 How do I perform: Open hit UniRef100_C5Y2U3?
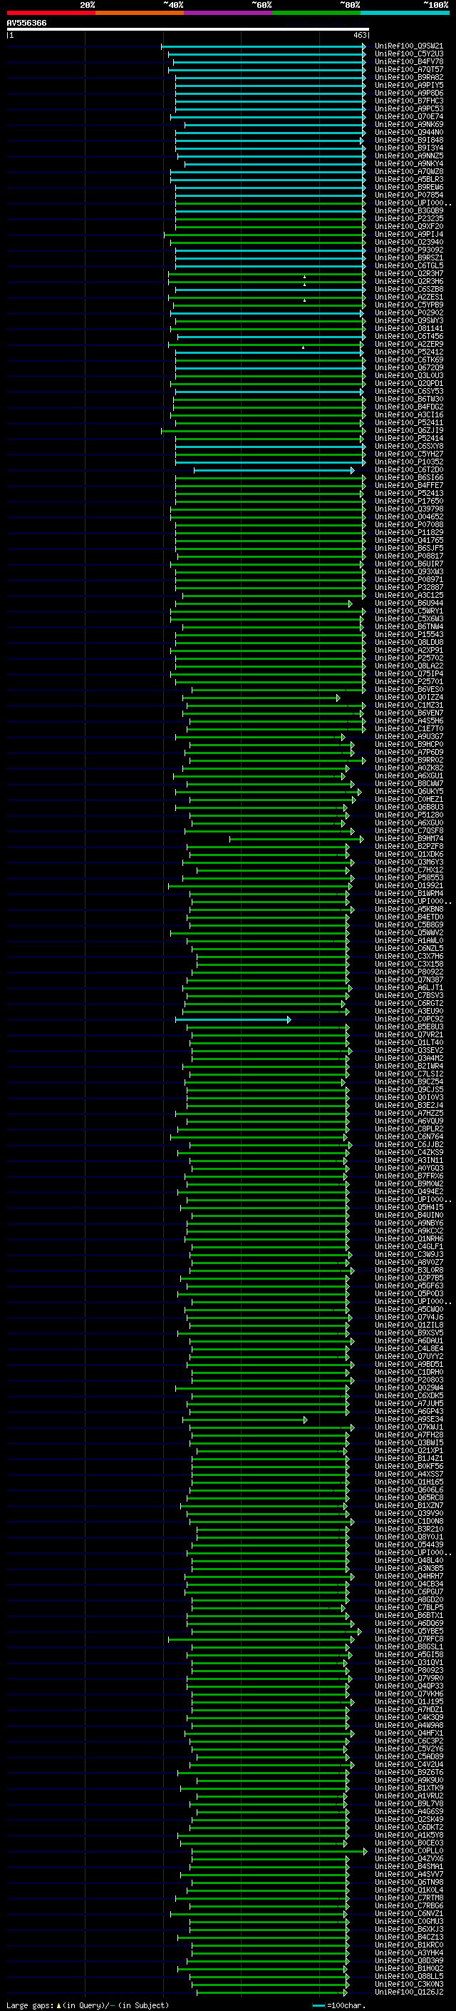(x=408, y=54)
